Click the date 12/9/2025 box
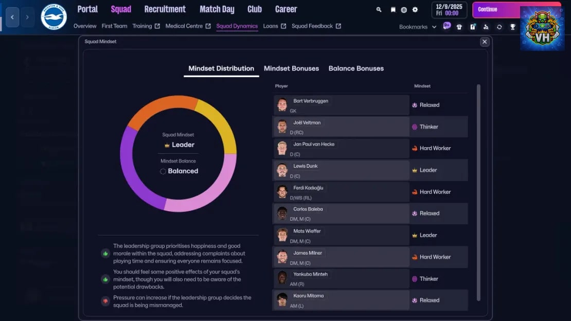 (449, 10)
